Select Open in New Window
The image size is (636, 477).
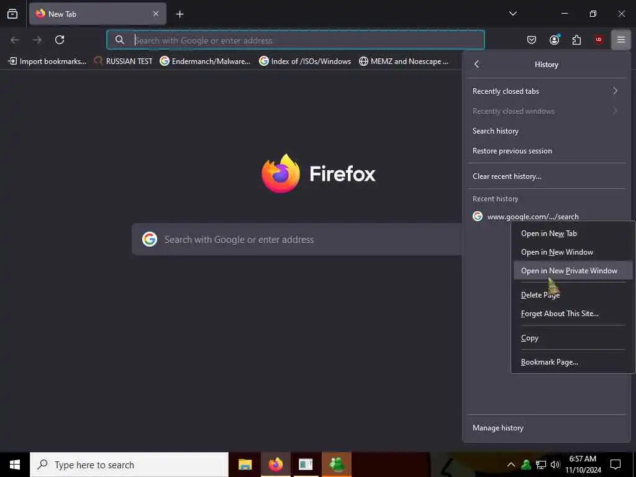point(573,252)
